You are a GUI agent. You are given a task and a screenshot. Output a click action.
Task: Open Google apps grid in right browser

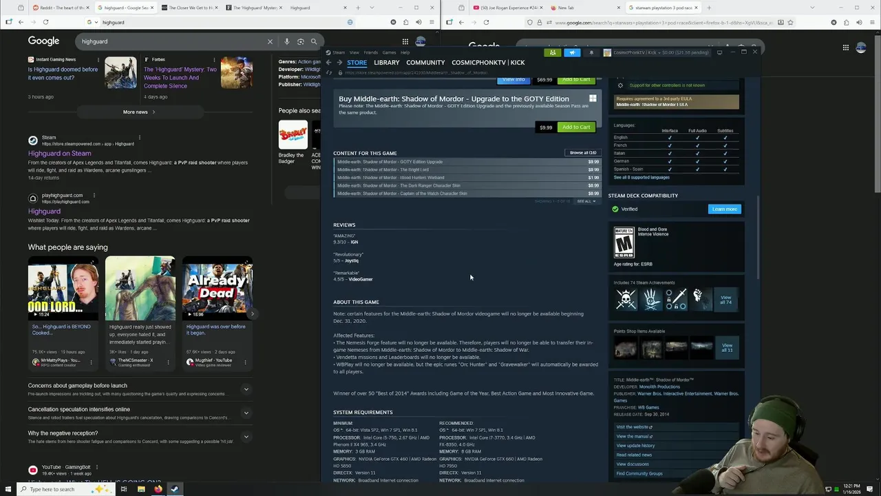point(845,48)
